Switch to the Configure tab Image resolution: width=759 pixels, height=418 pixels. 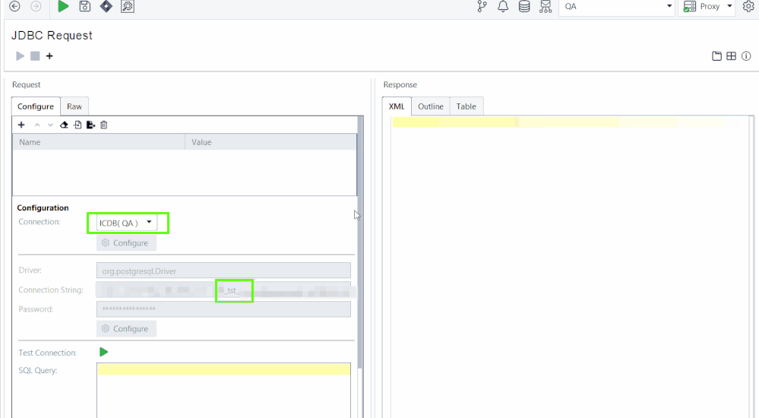pos(36,106)
